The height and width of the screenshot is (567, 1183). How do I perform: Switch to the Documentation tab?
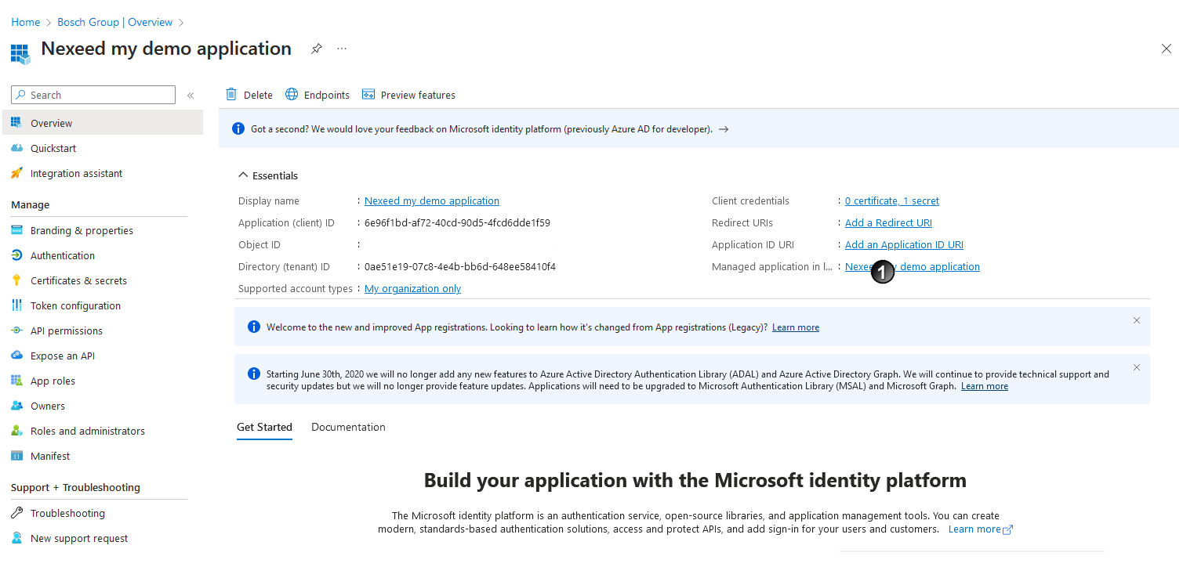[x=348, y=427]
